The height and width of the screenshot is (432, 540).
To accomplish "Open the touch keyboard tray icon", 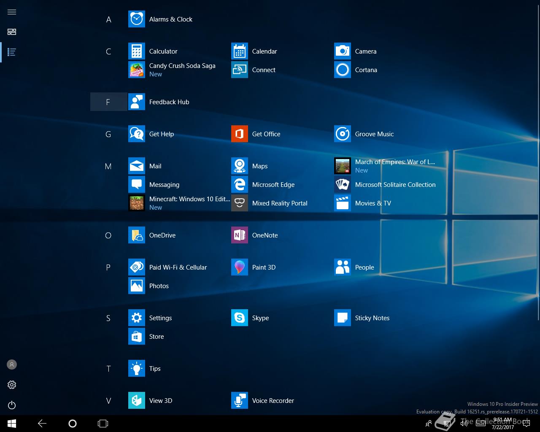I will pyautogui.click(x=481, y=424).
